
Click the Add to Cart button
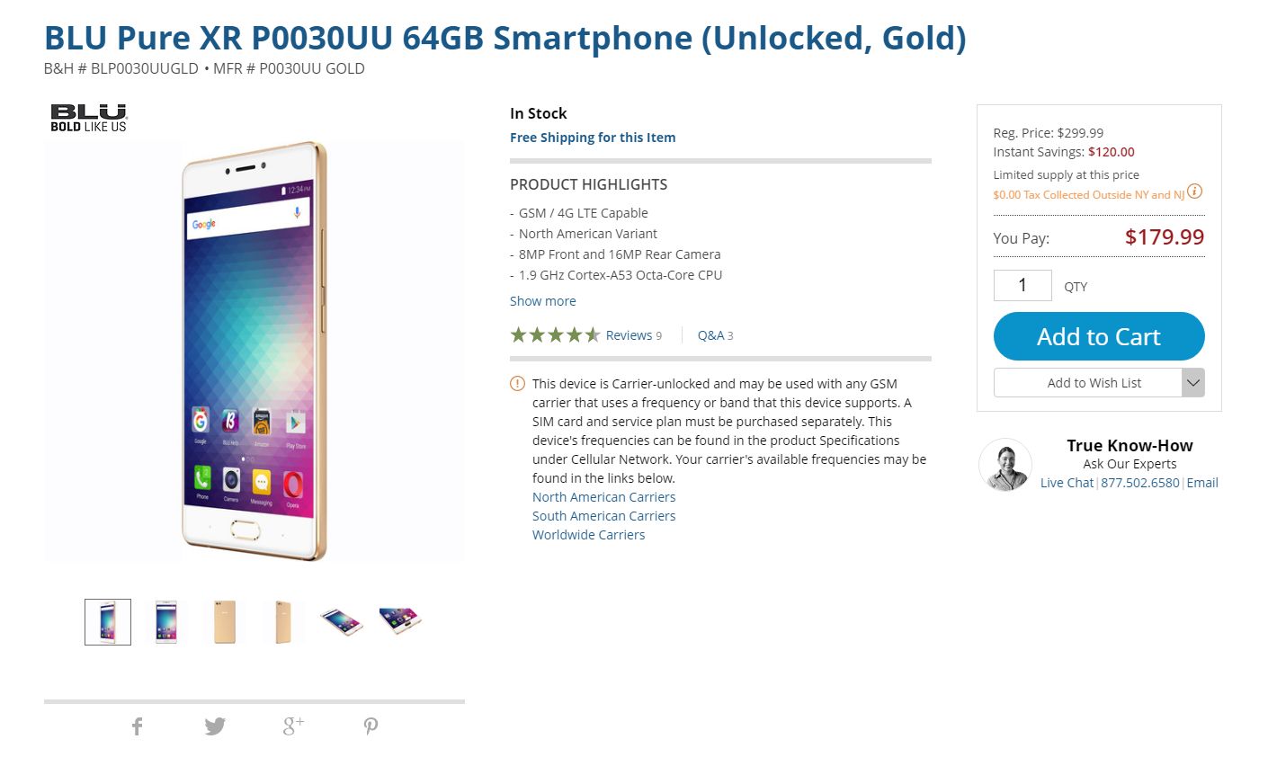click(x=1098, y=337)
